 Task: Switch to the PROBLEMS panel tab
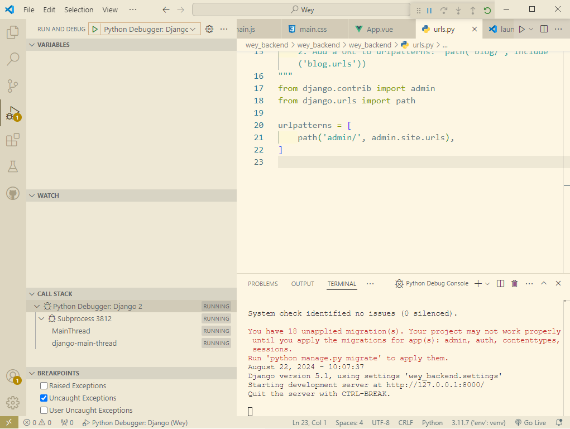pos(262,284)
